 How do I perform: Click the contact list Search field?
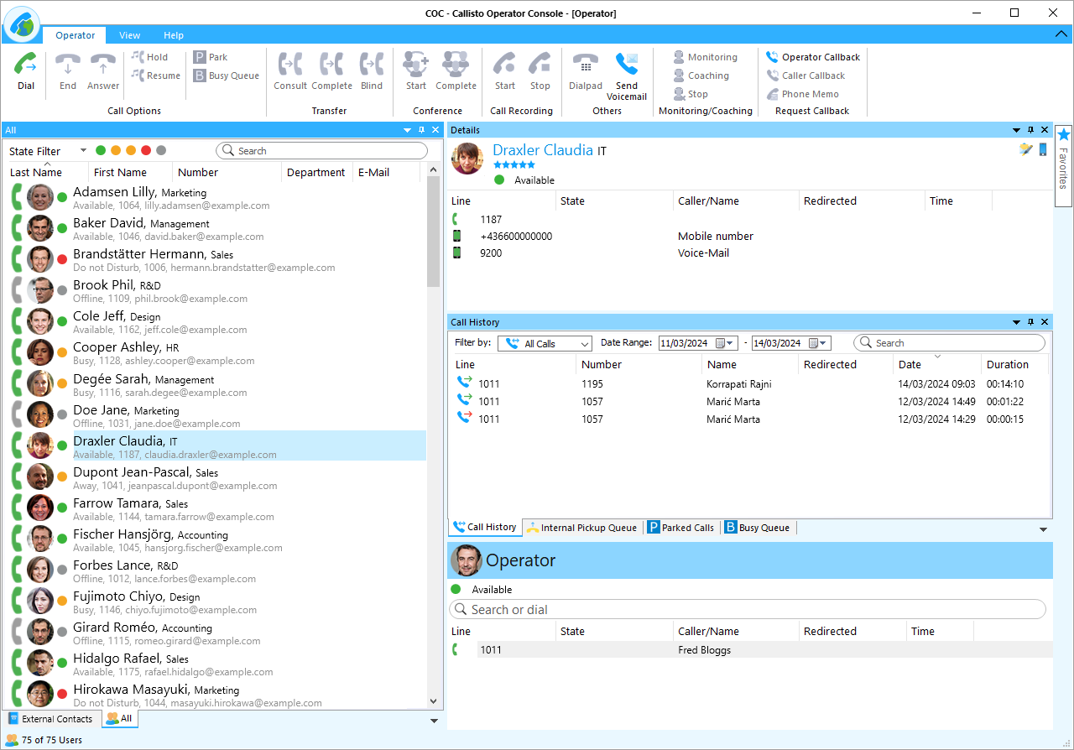tap(322, 151)
